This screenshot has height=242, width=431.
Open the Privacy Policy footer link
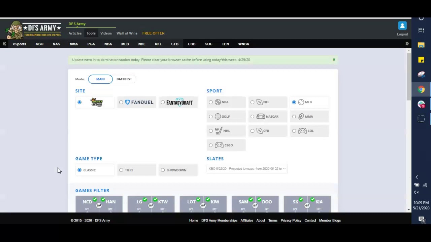291,220
